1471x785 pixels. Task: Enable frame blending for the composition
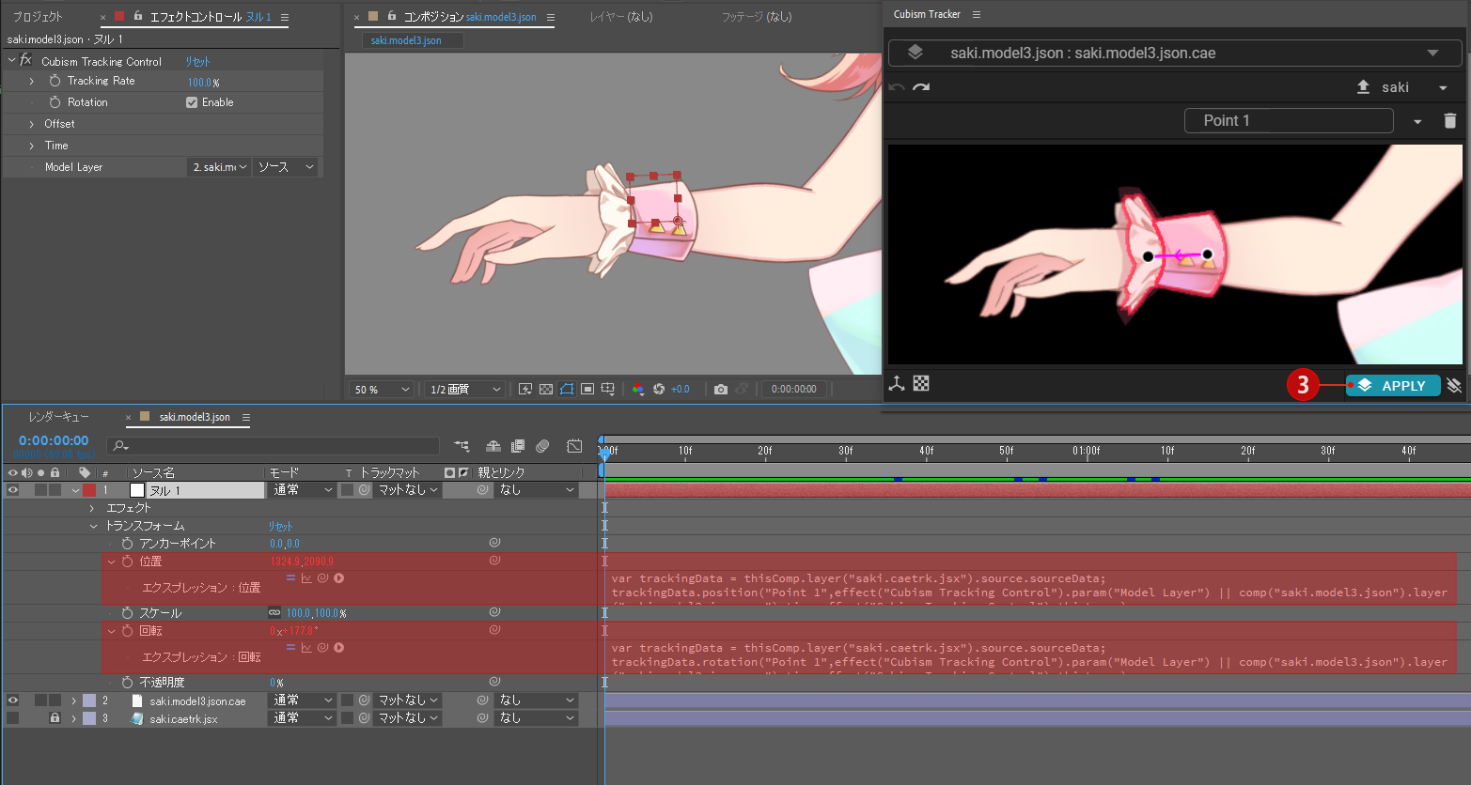pos(517,446)
